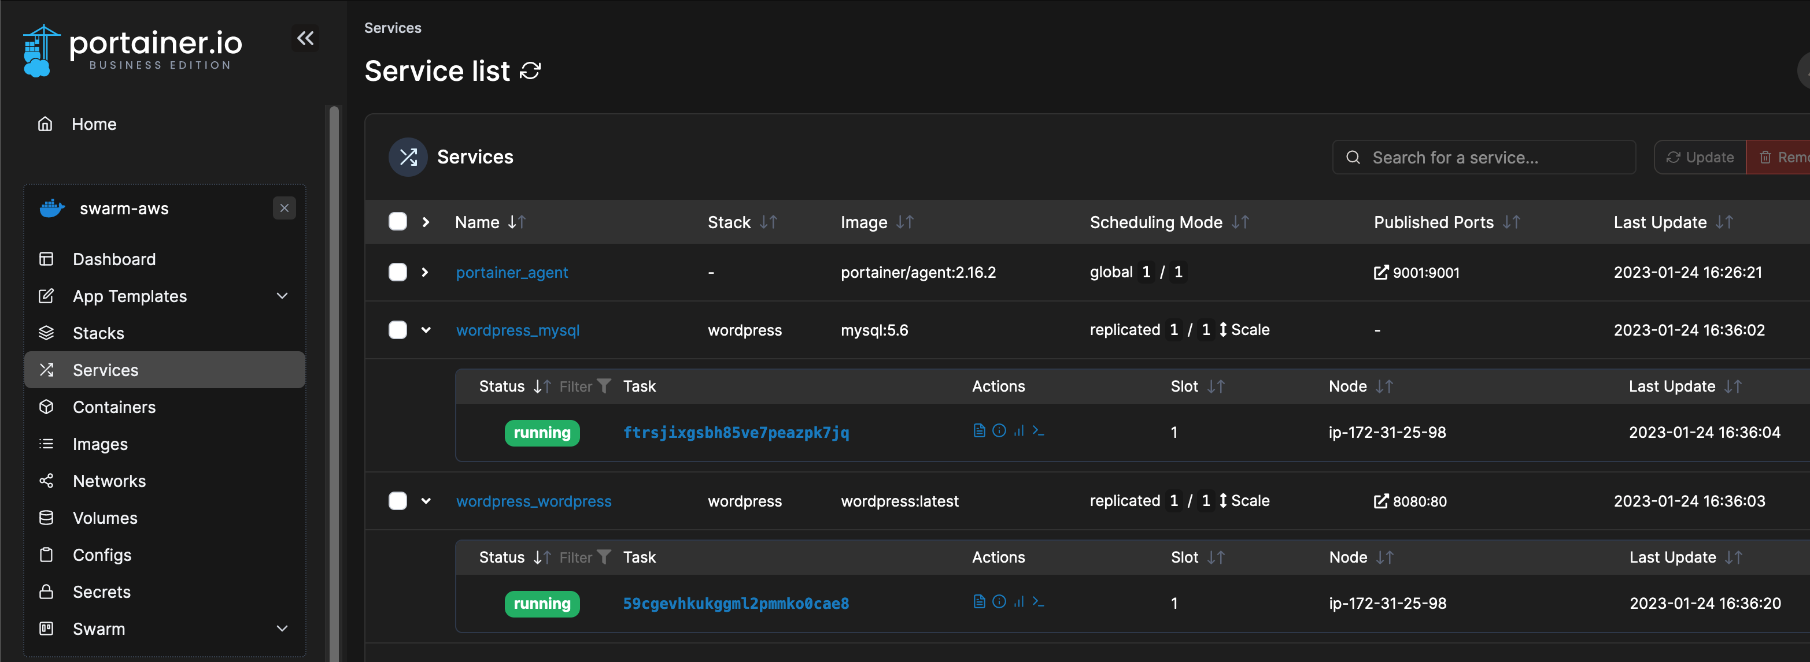Inspect task 59cgevhkukggml2pmmko0cae8 via info icon

[x=999, y=601]
